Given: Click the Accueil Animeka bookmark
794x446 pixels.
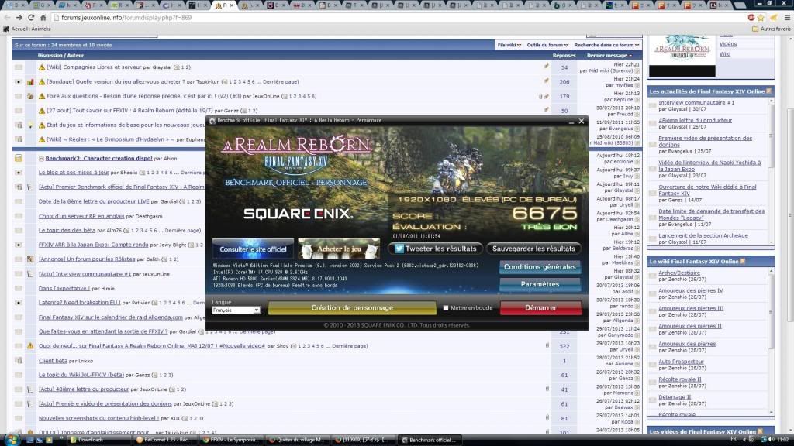Looking at the screenshot, I should click(27, 29).
